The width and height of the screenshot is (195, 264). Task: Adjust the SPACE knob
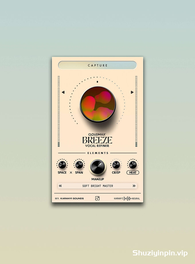pos(62,165)
